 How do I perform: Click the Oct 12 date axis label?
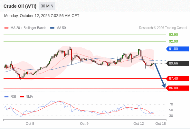pos(138,124)
